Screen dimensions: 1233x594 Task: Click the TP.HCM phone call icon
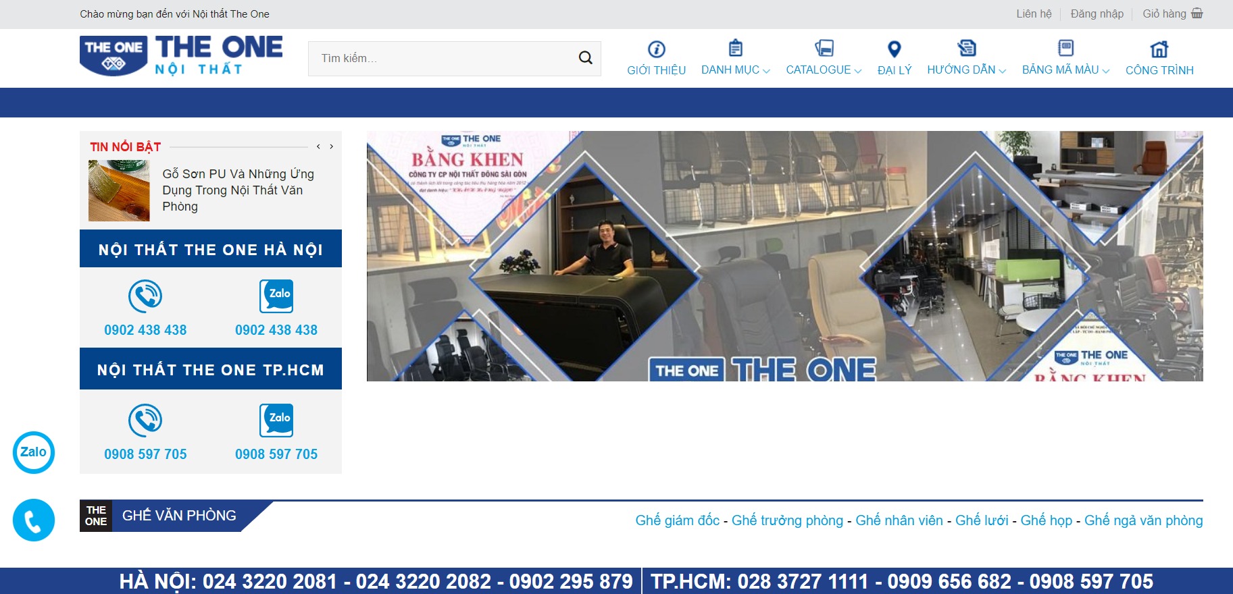[145, 420]
